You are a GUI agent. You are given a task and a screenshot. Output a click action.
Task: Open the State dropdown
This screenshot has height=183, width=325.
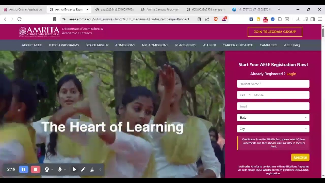(273, 117)
